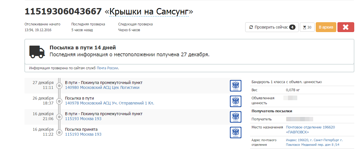360x153 pixels.
Task: Click the red delete X button
Action: click(x=346, y=27)
